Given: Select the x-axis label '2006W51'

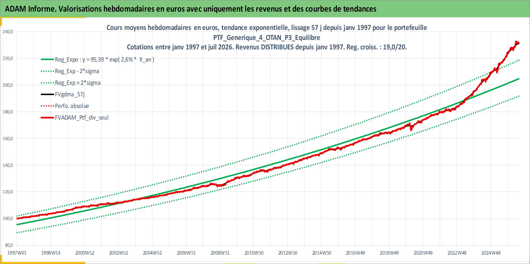Looking at the screenshot, I should pos(186,253).
